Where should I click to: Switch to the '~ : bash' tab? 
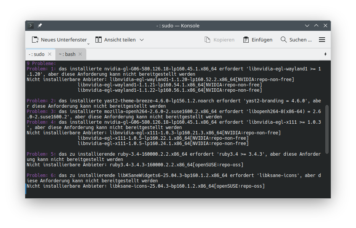[67, 54]
